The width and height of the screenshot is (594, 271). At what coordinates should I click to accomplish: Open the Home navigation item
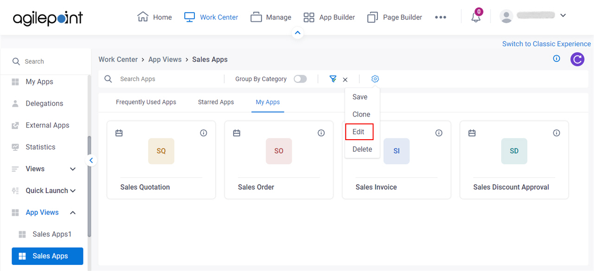click(155, 17)
